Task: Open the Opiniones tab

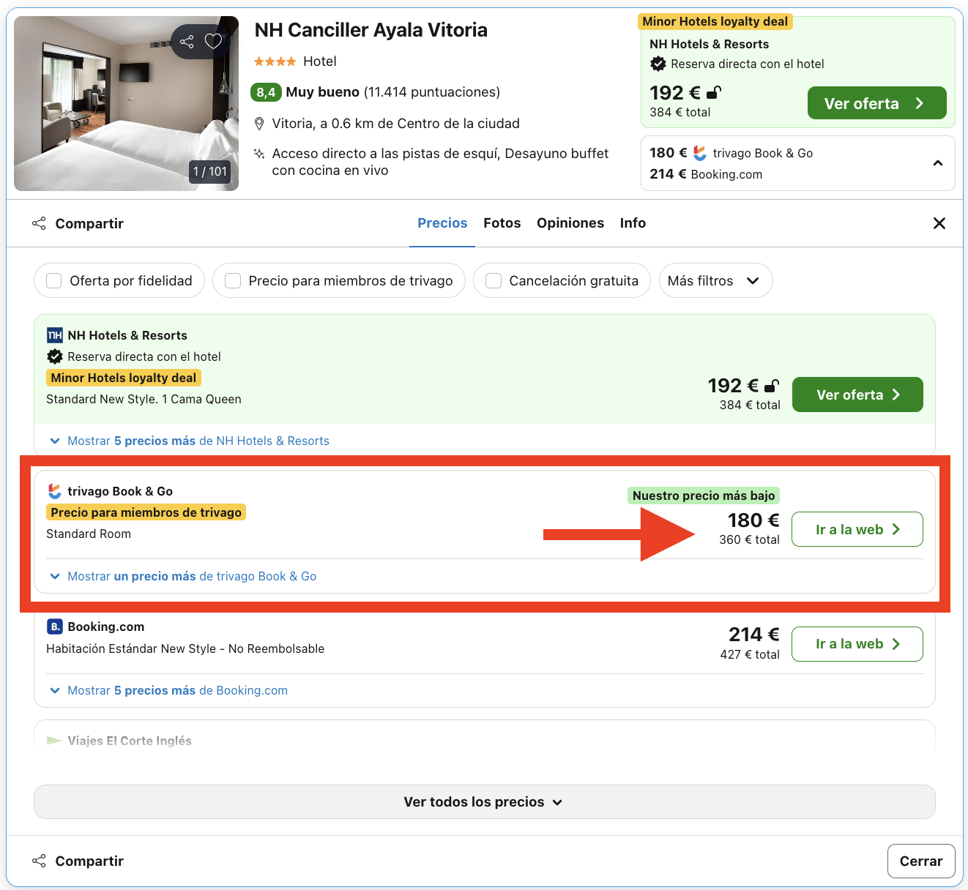Action: pos(570,223)
